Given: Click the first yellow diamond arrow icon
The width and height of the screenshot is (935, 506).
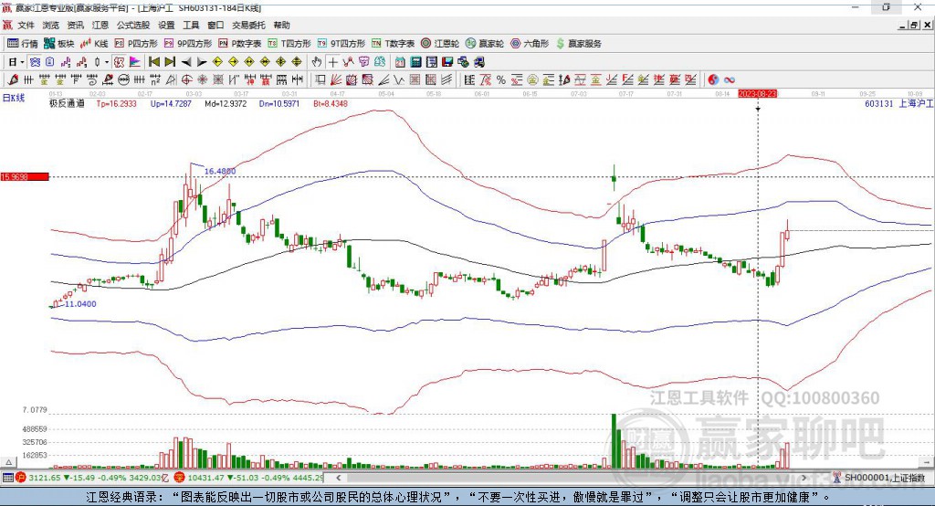Looking at the screenshot, I should pyautogui.click(x=217, y=62).
